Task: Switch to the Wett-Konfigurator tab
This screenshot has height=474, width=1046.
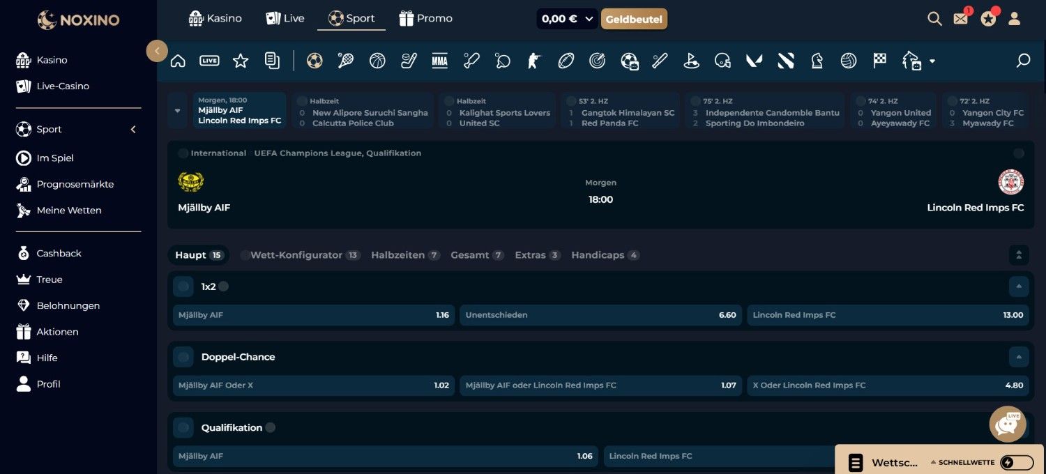Action: coord(300,255)
